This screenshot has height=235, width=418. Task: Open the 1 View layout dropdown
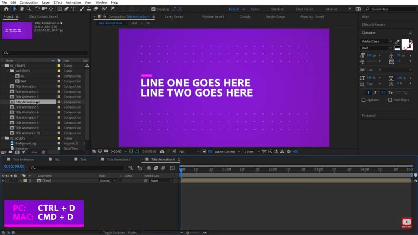(251, 151)
